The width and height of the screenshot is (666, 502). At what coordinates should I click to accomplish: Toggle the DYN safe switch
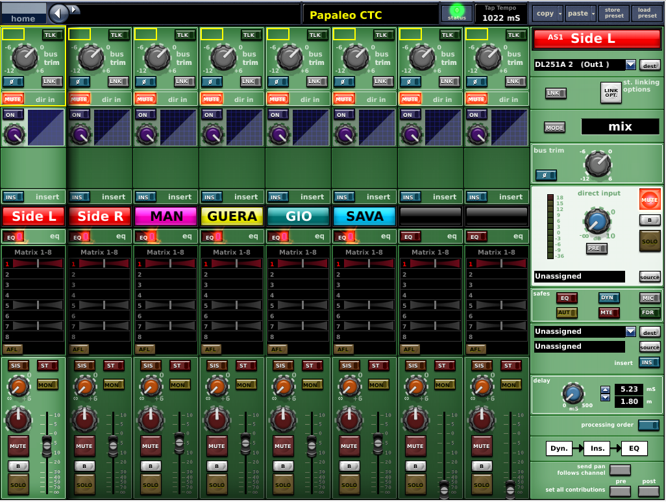(609, 298)
